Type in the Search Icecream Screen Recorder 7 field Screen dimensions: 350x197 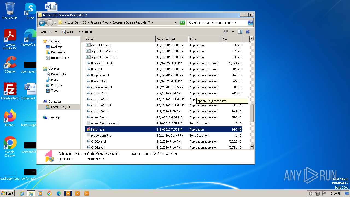(x=217, y=23)
